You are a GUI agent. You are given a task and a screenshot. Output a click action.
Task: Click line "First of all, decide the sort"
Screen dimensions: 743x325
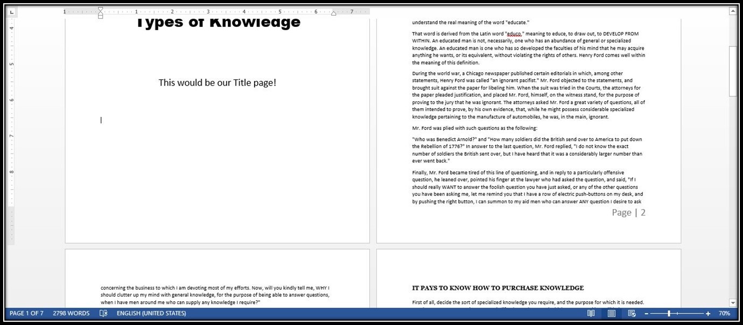(x=528, y=302)
